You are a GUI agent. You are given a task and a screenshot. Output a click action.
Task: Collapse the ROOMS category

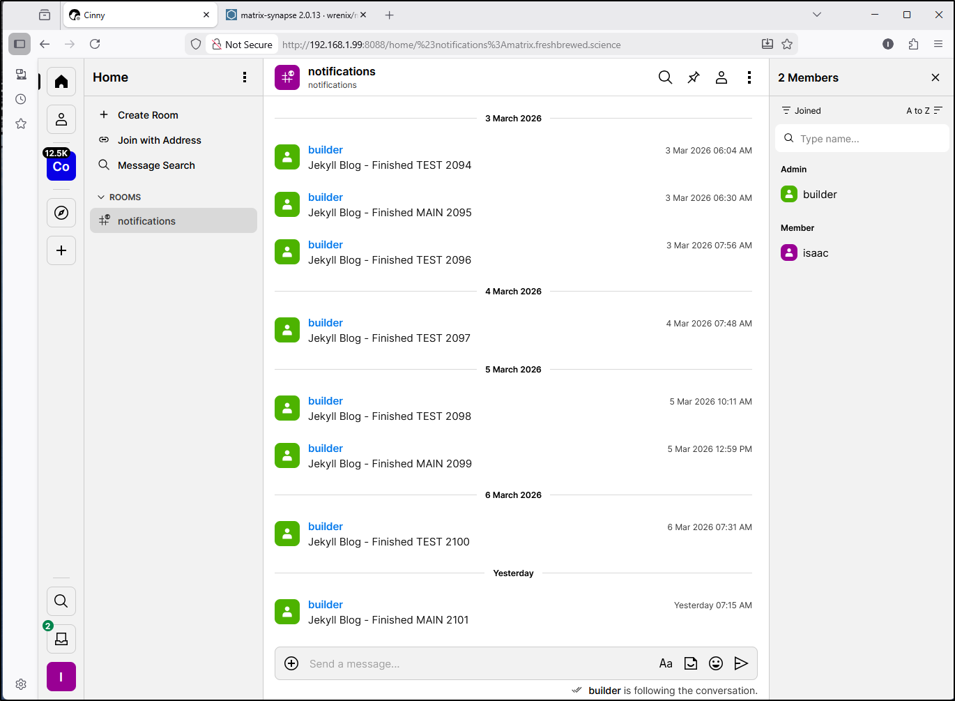point(119,197)
